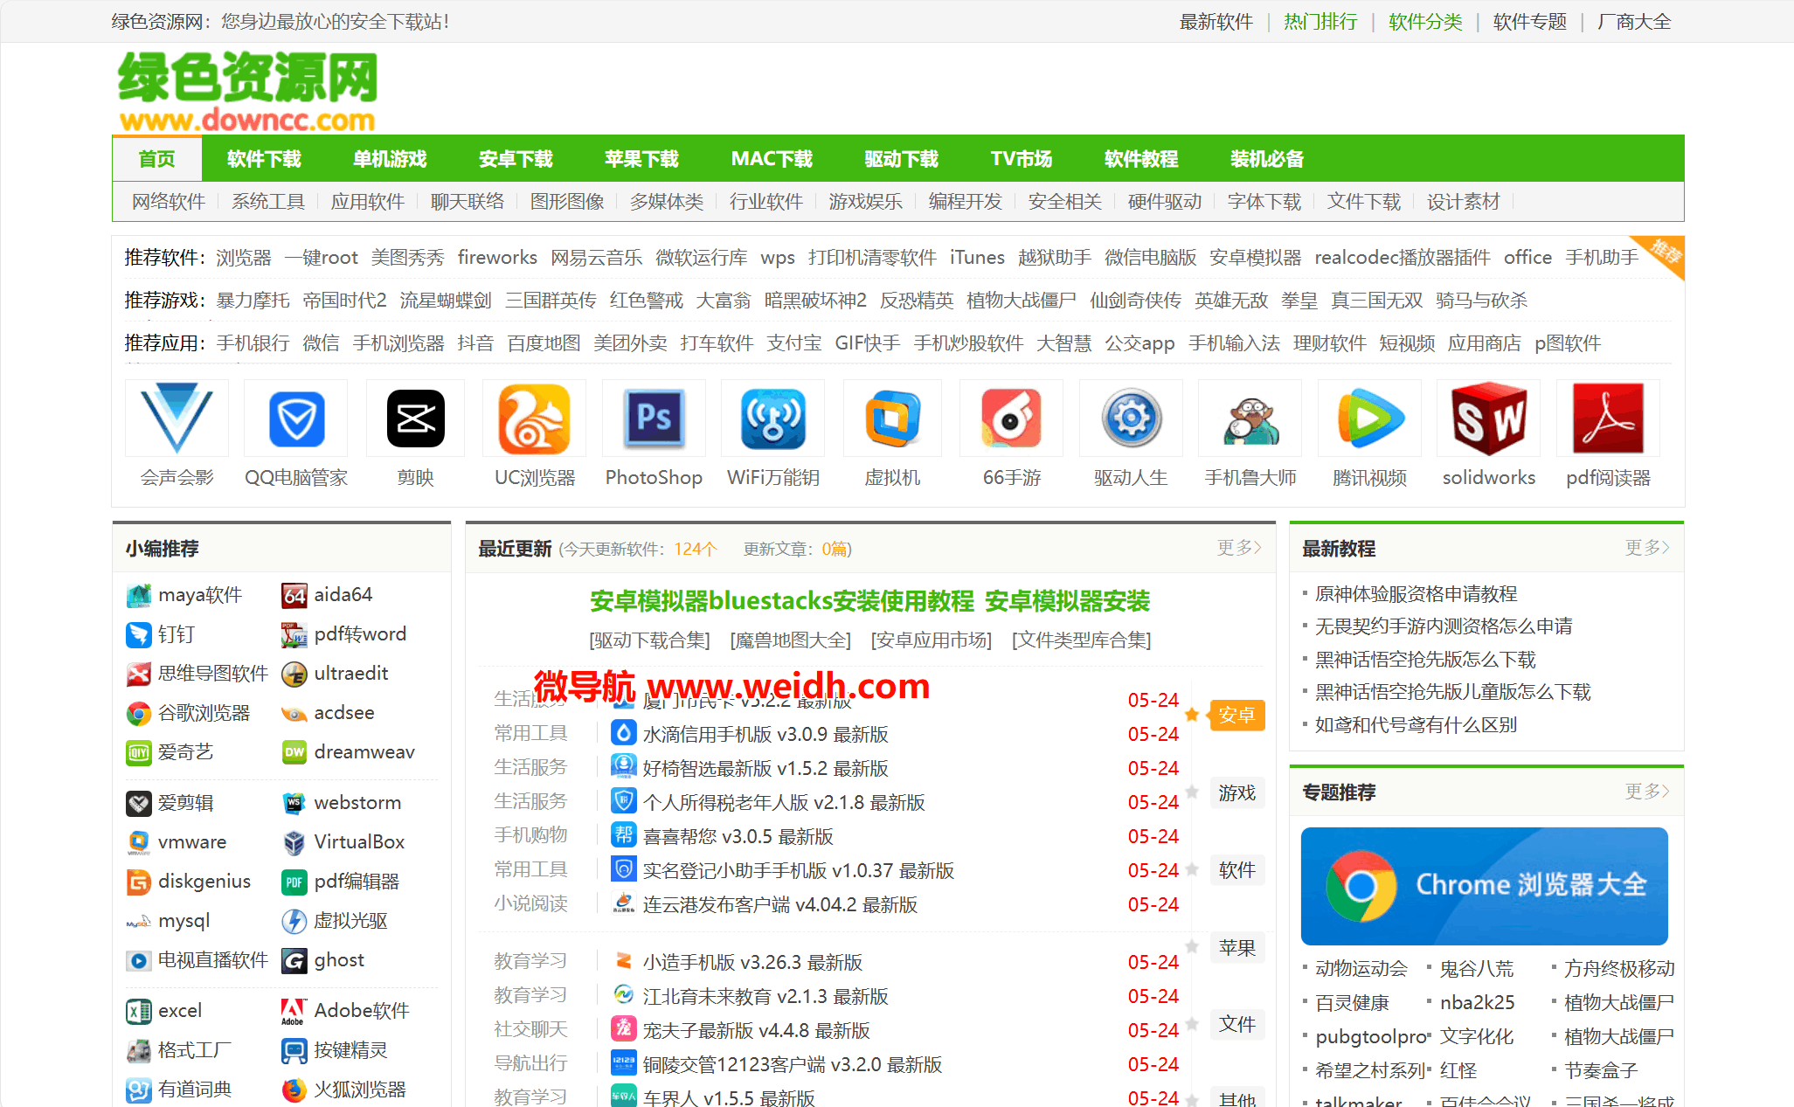Open the UC浏览器 icon

click(535, 419)
